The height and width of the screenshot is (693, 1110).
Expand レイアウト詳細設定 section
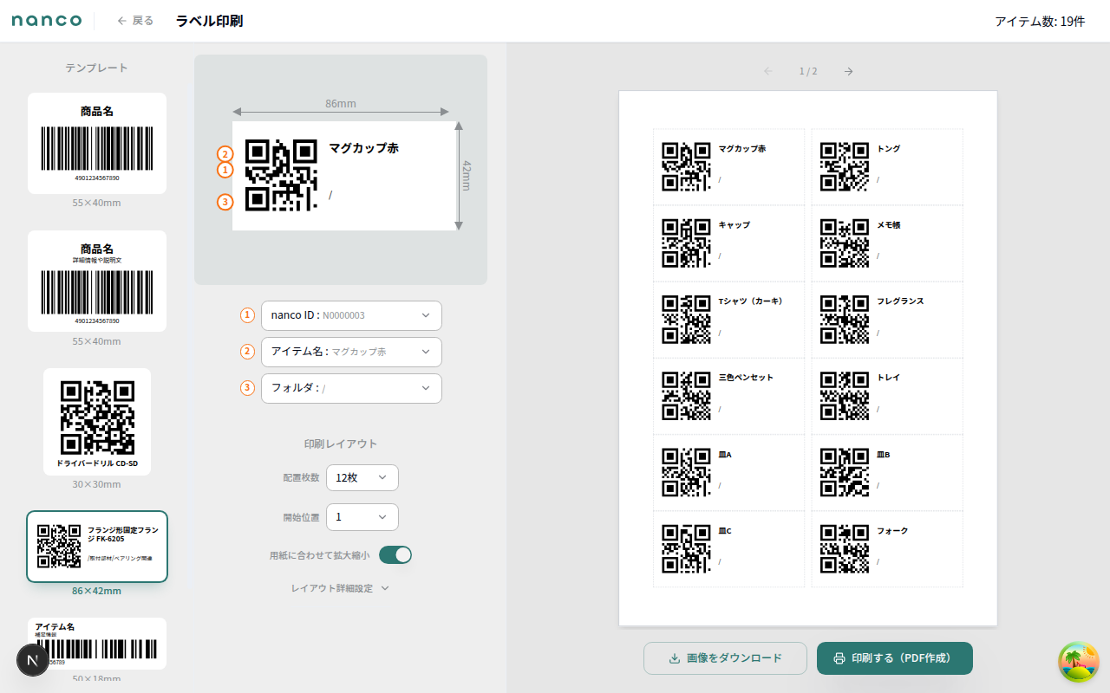pos(340,588)
